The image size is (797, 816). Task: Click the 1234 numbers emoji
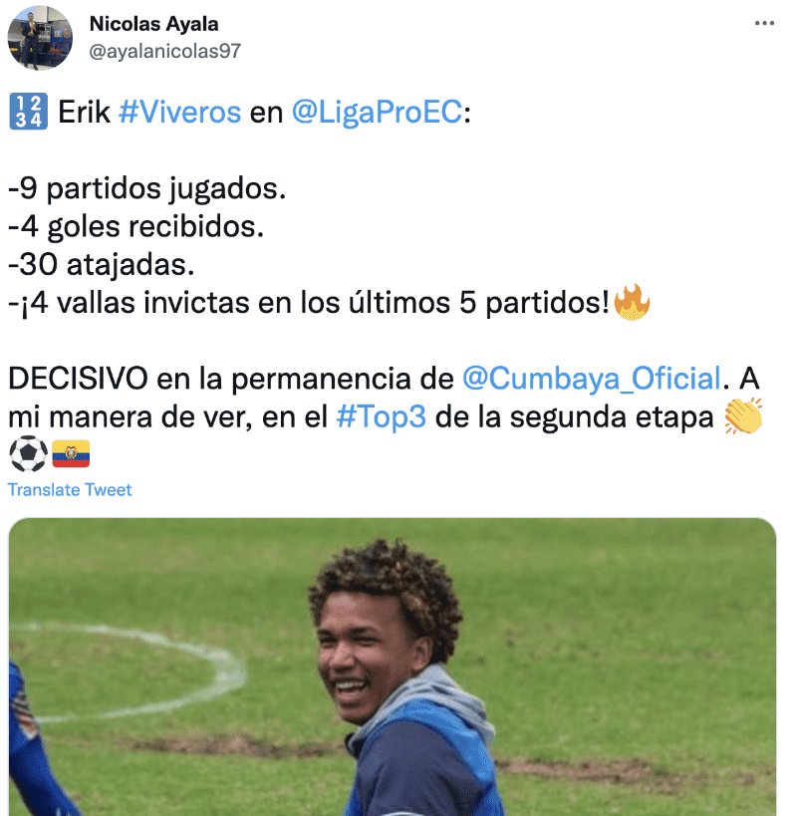pos(29,112)
